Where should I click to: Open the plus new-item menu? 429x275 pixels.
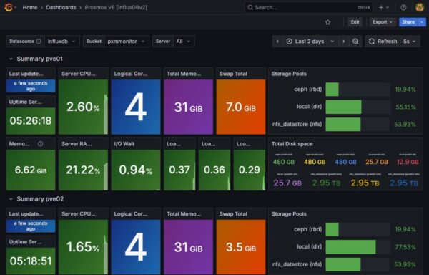[x=383, y=7]
